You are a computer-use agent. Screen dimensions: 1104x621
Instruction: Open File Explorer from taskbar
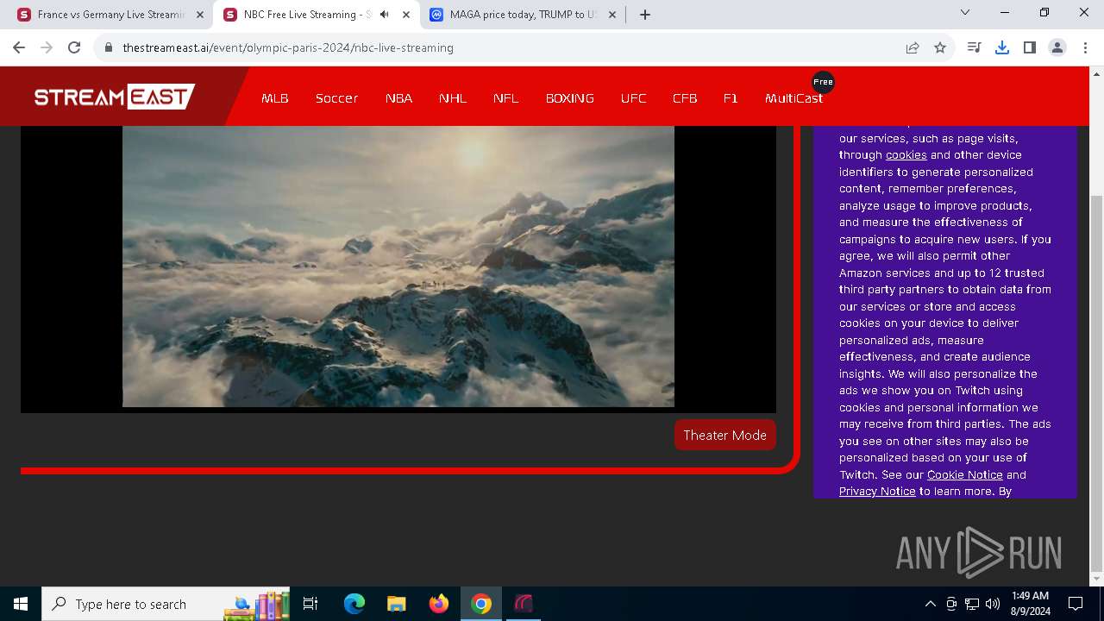point(397,604)
